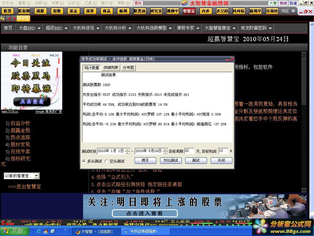Open the 指数 toolbar button
The image size is (314, 236).
click(57, 11)
